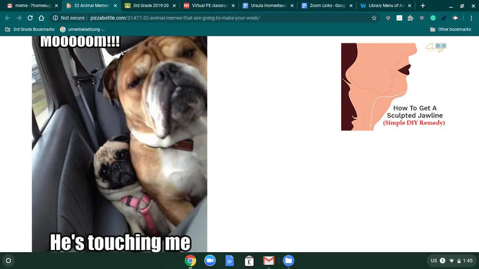
Task: Go to the browser home page icon
Action: 41,18
